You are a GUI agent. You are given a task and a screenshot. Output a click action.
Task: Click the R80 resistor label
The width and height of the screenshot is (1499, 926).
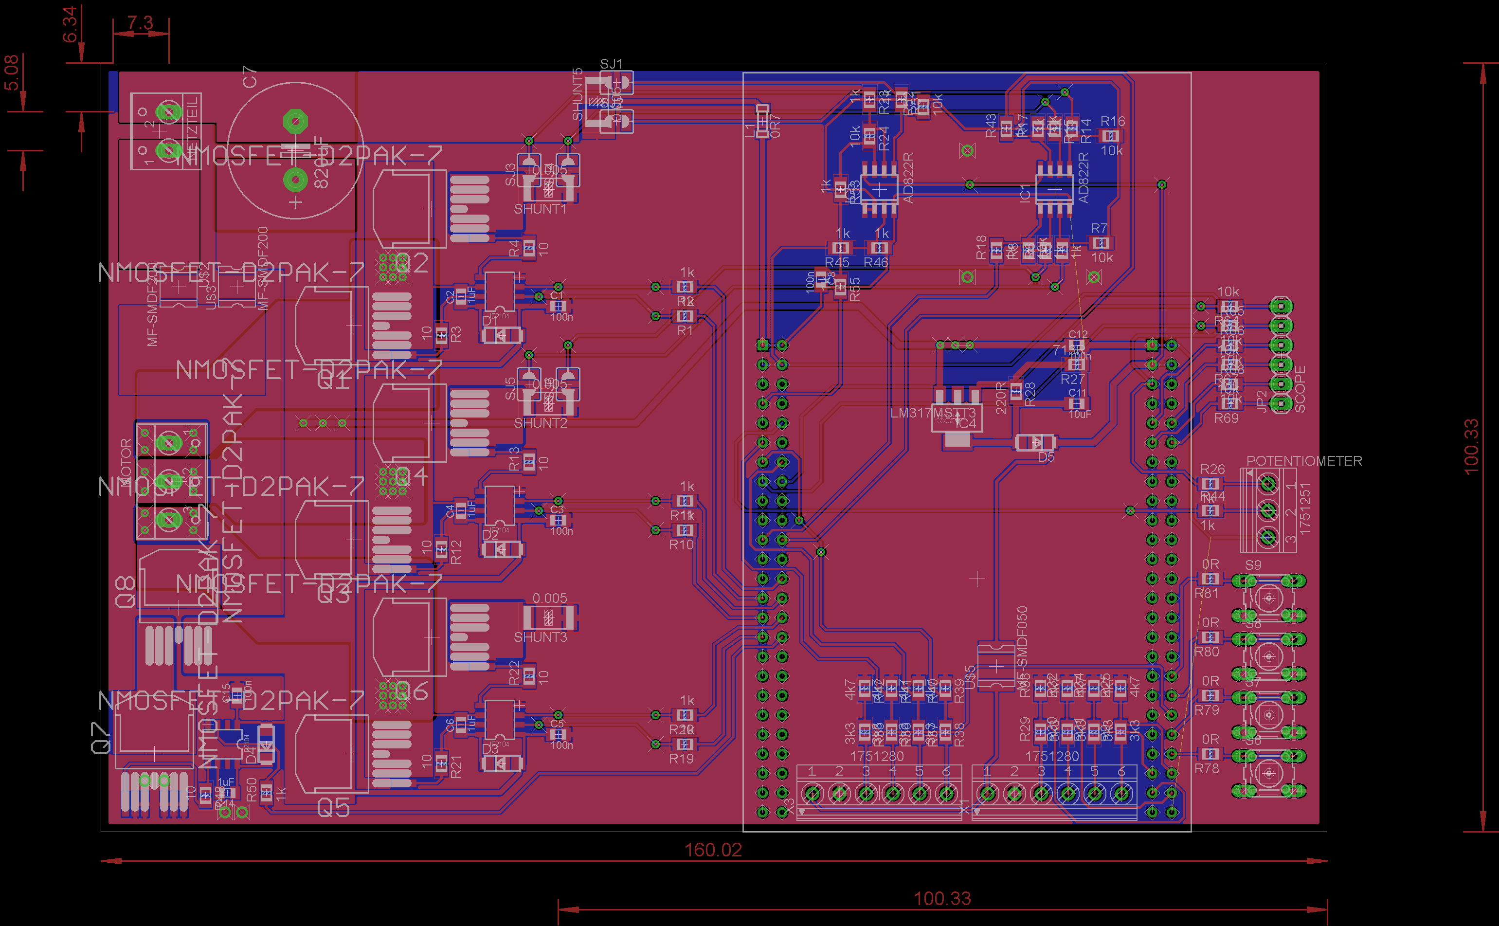coord(1206,652)
